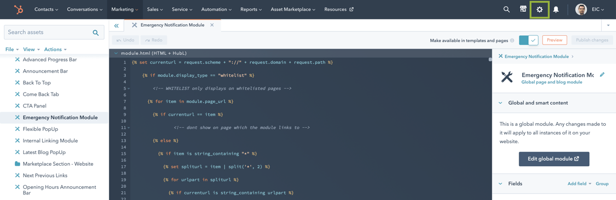The height and width of the screenshot is (200, 616).
Task: Click the Undo button
Action: [125, 40]
